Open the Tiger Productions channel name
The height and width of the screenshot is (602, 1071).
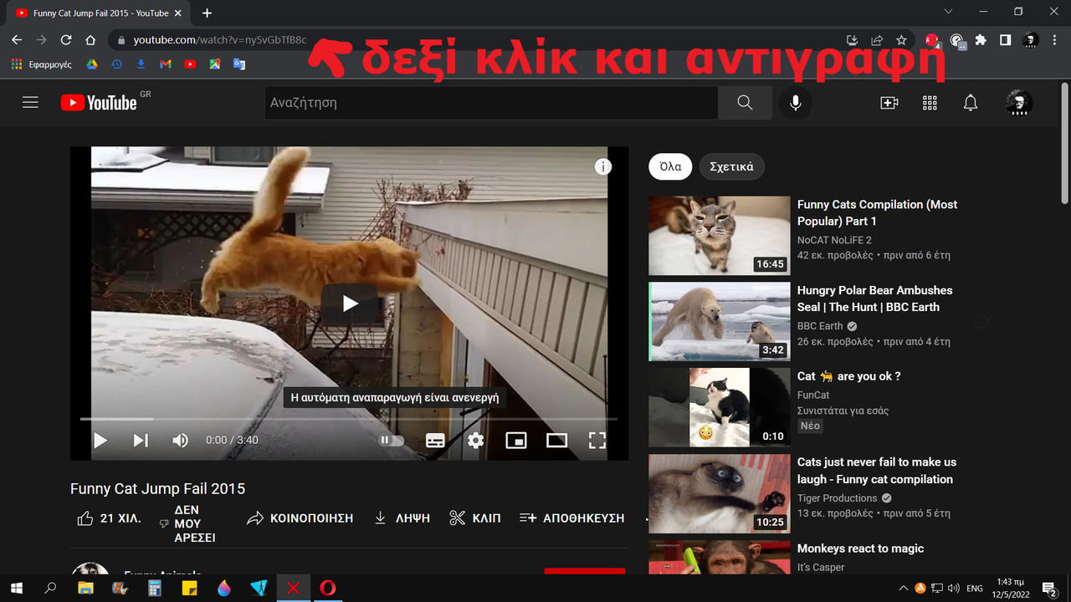tap(838, 498)
